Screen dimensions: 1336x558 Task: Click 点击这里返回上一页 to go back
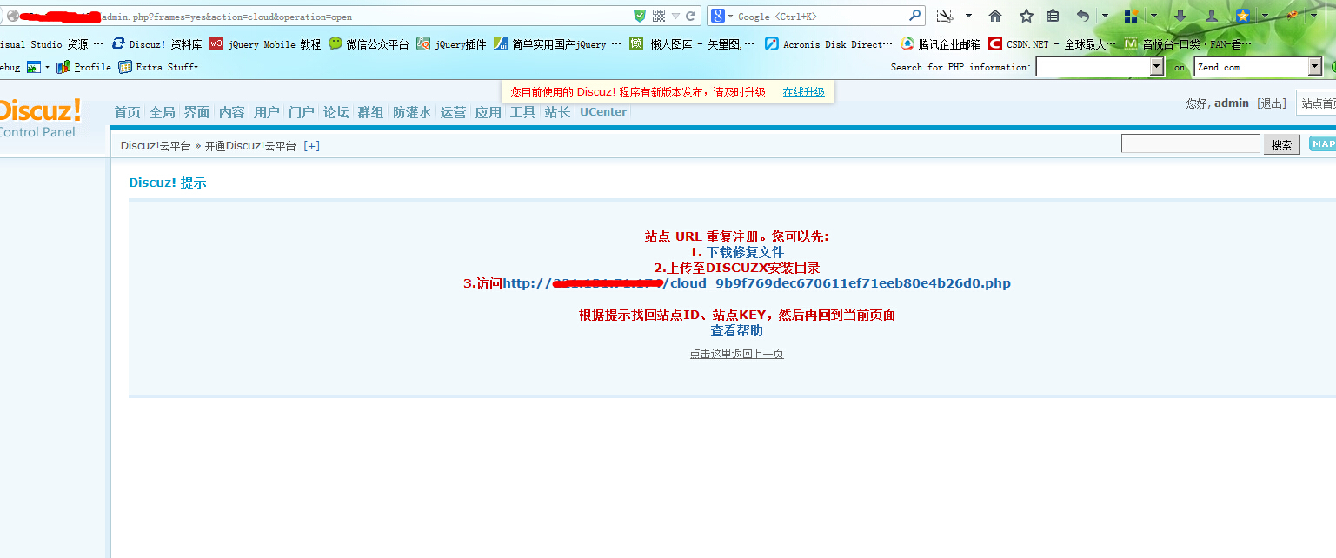pos(737,354)
